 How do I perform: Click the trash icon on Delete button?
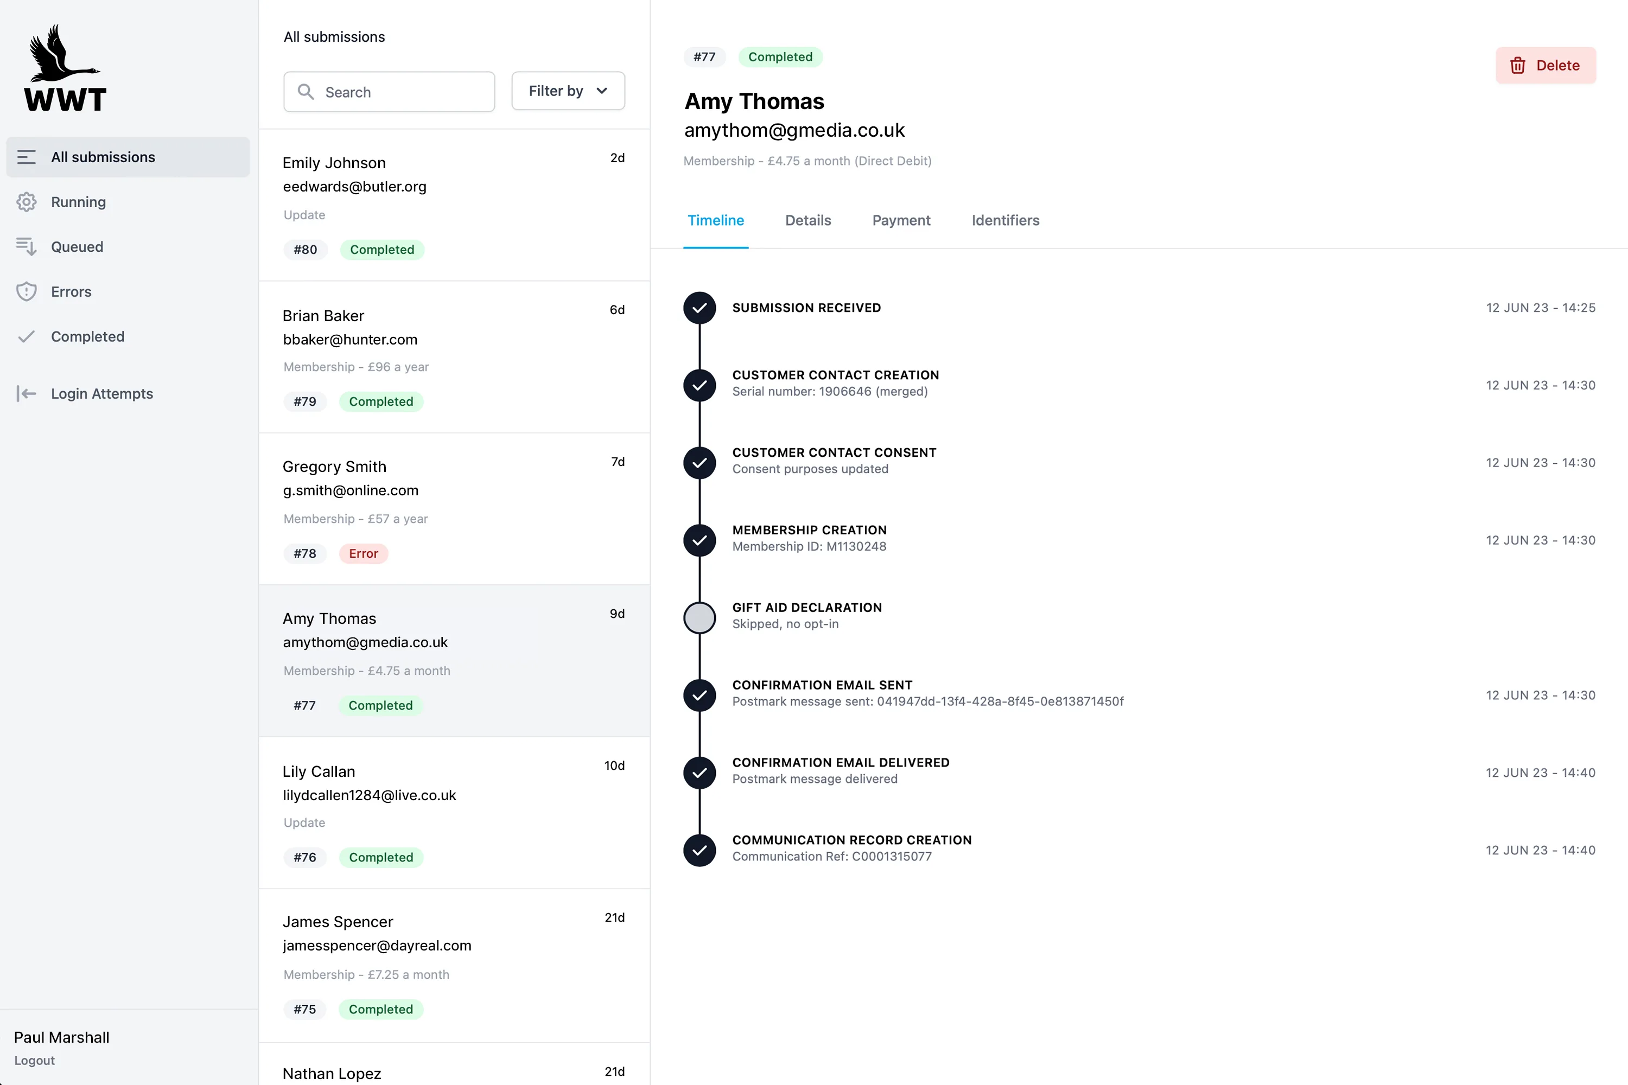click(x=1518, y=66)
